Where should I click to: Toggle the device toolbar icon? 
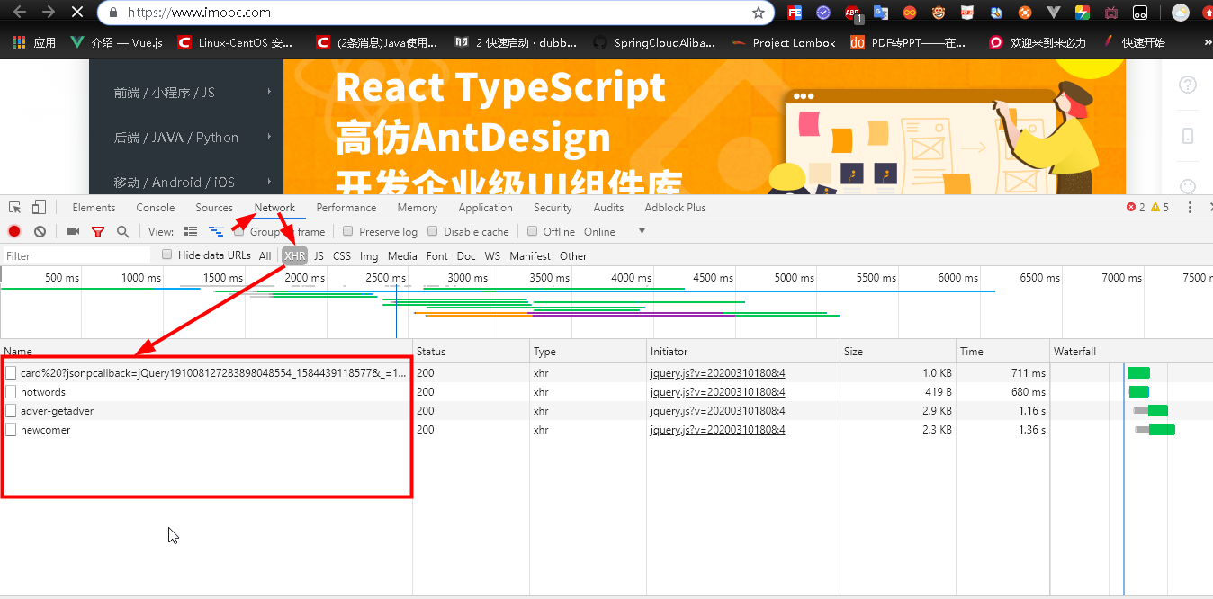[x=37, y=206]
